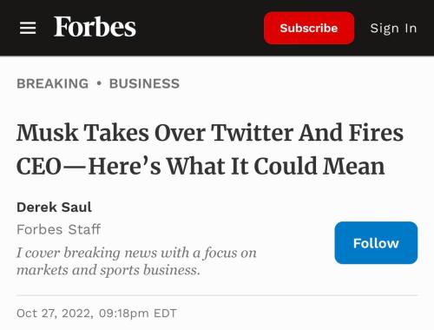
Task: Click the word "CEO" in the headline
Action: point(39,167)
